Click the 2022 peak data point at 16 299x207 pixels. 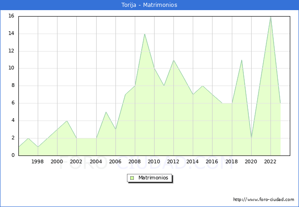(270, 17)
